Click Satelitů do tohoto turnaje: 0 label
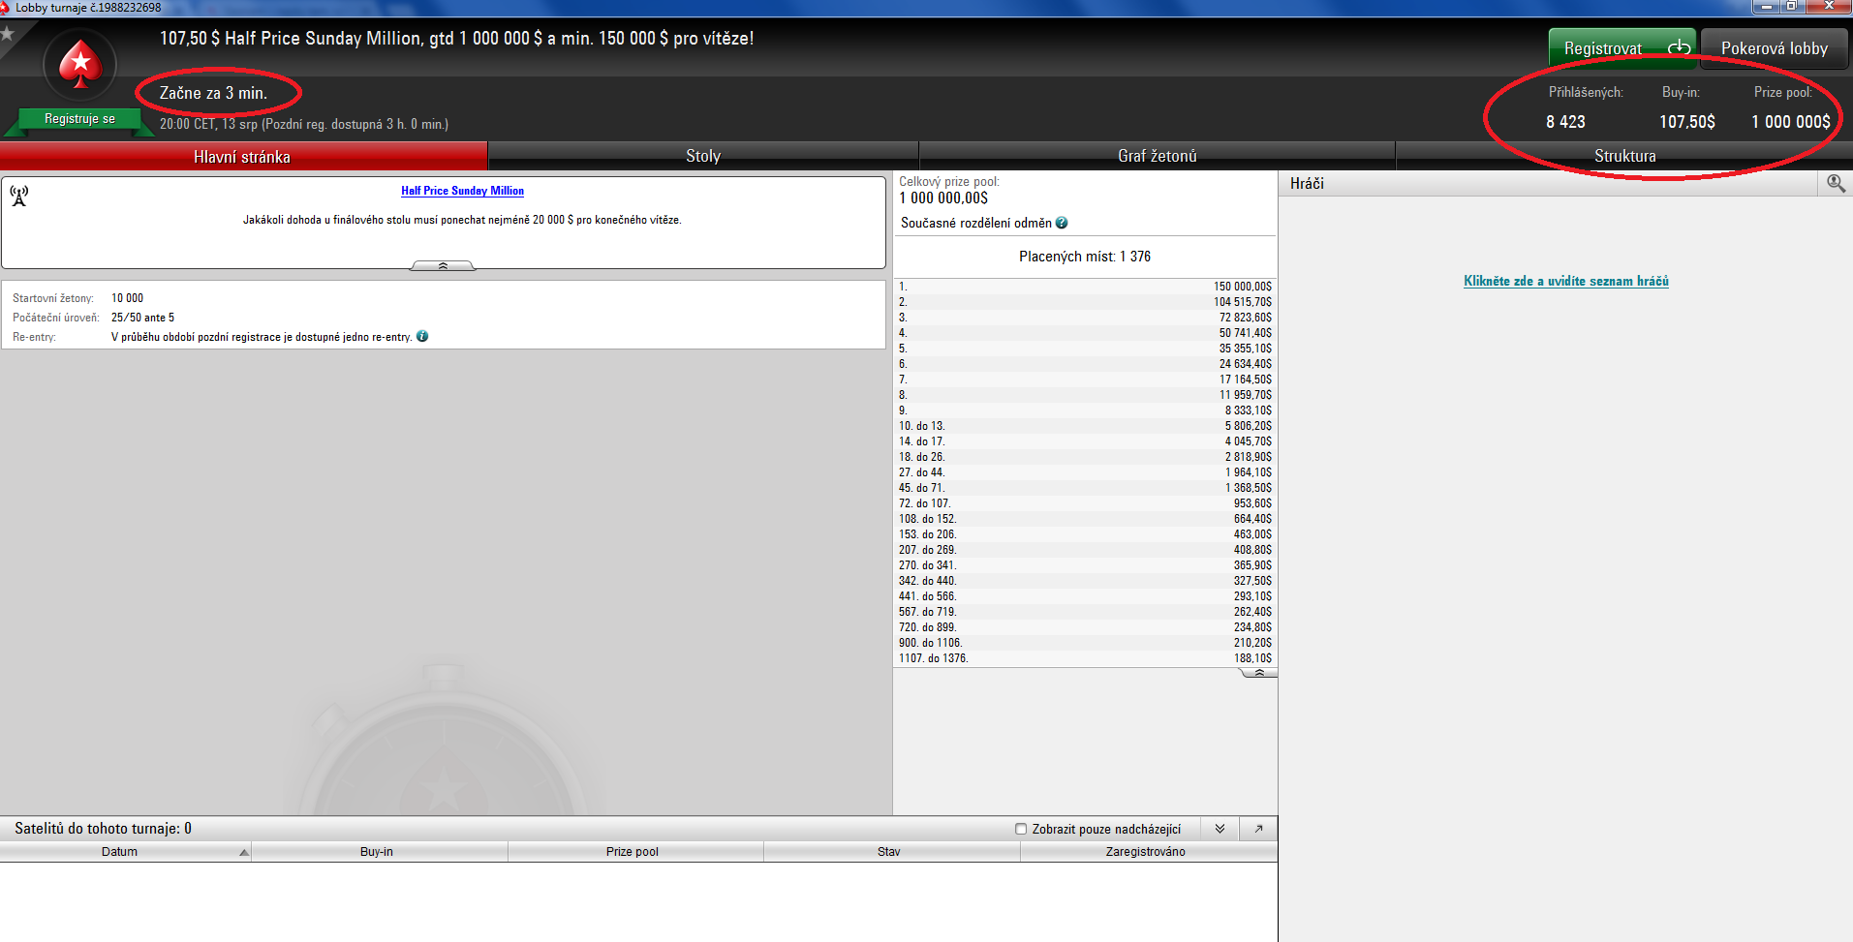This screenshot has width=1853, height=942. (103, 829)
